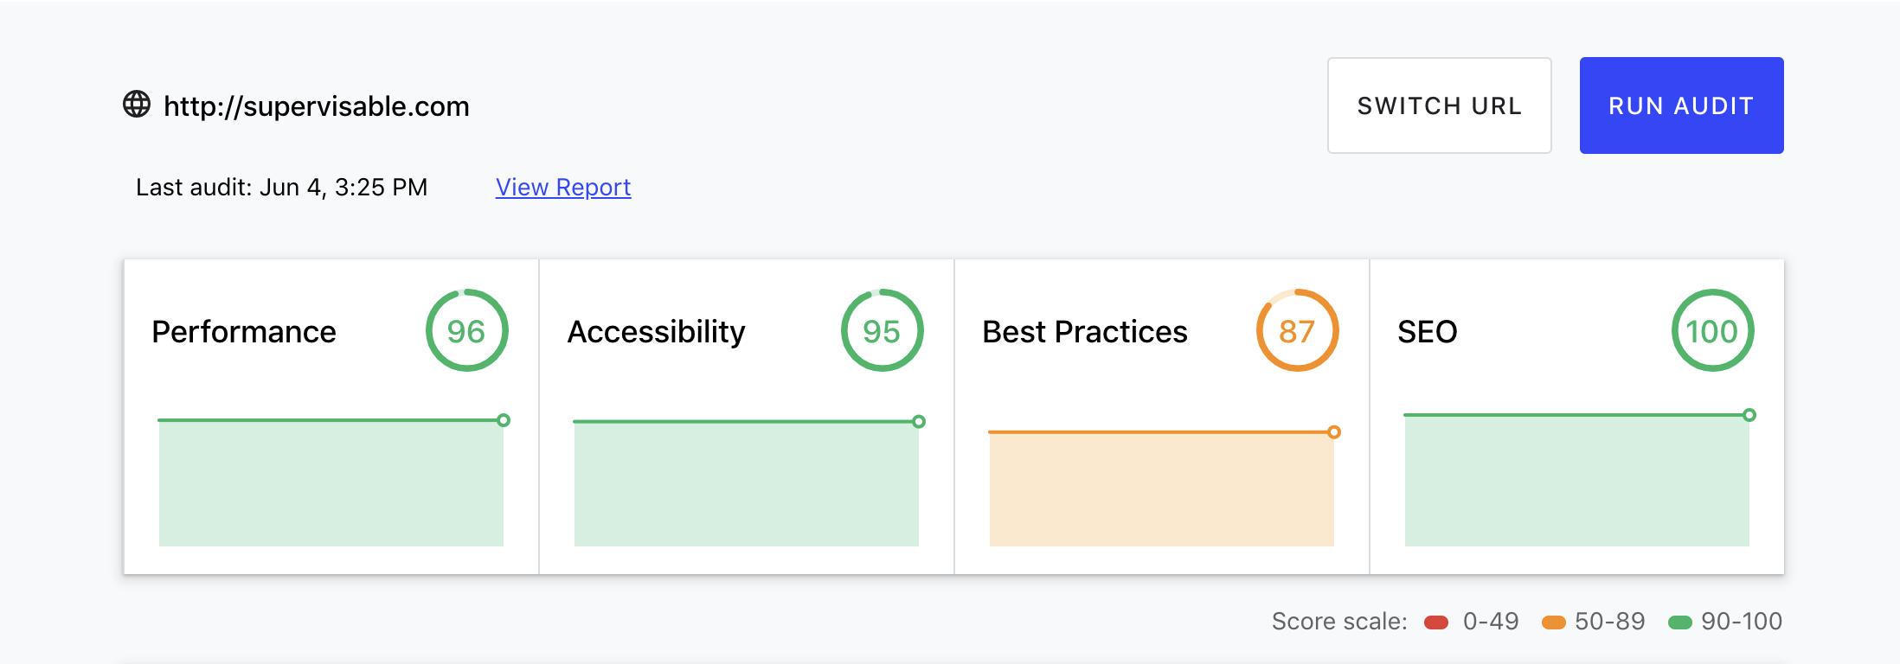Click the orange Best Practices gauge showing 87
The height and width of the screenshot is (664, 1900).
[1297, 331]
